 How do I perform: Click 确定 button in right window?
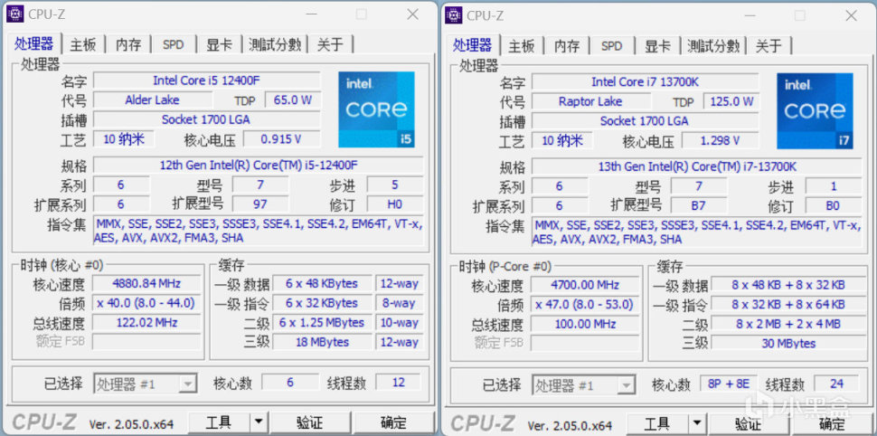point(832,423)
